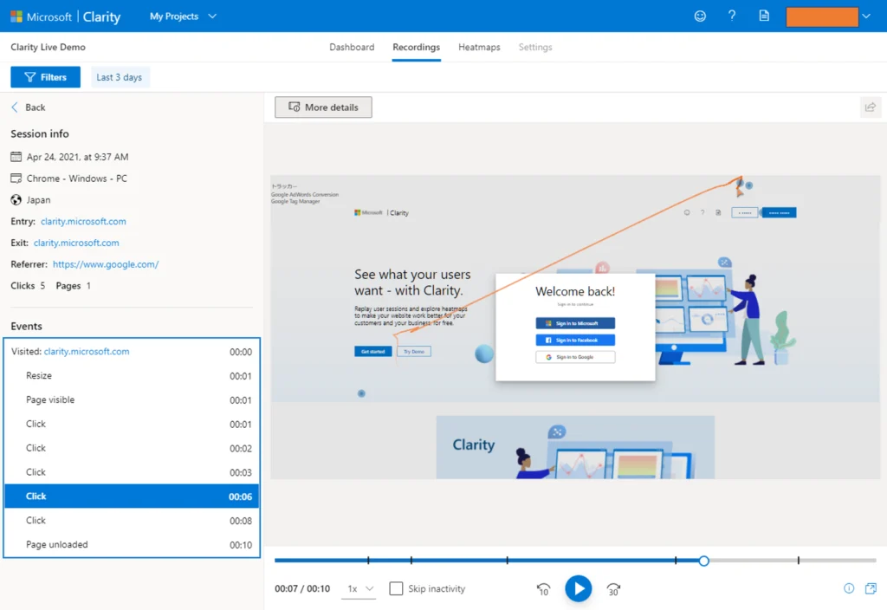Click the calendar icon beside session date

(16, 157)
